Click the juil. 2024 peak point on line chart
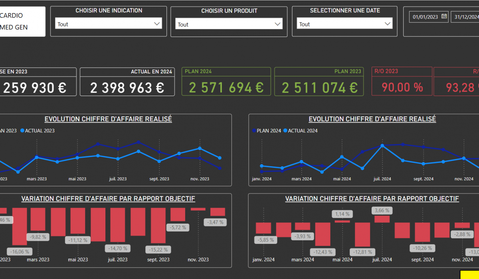 pos(382,145)
